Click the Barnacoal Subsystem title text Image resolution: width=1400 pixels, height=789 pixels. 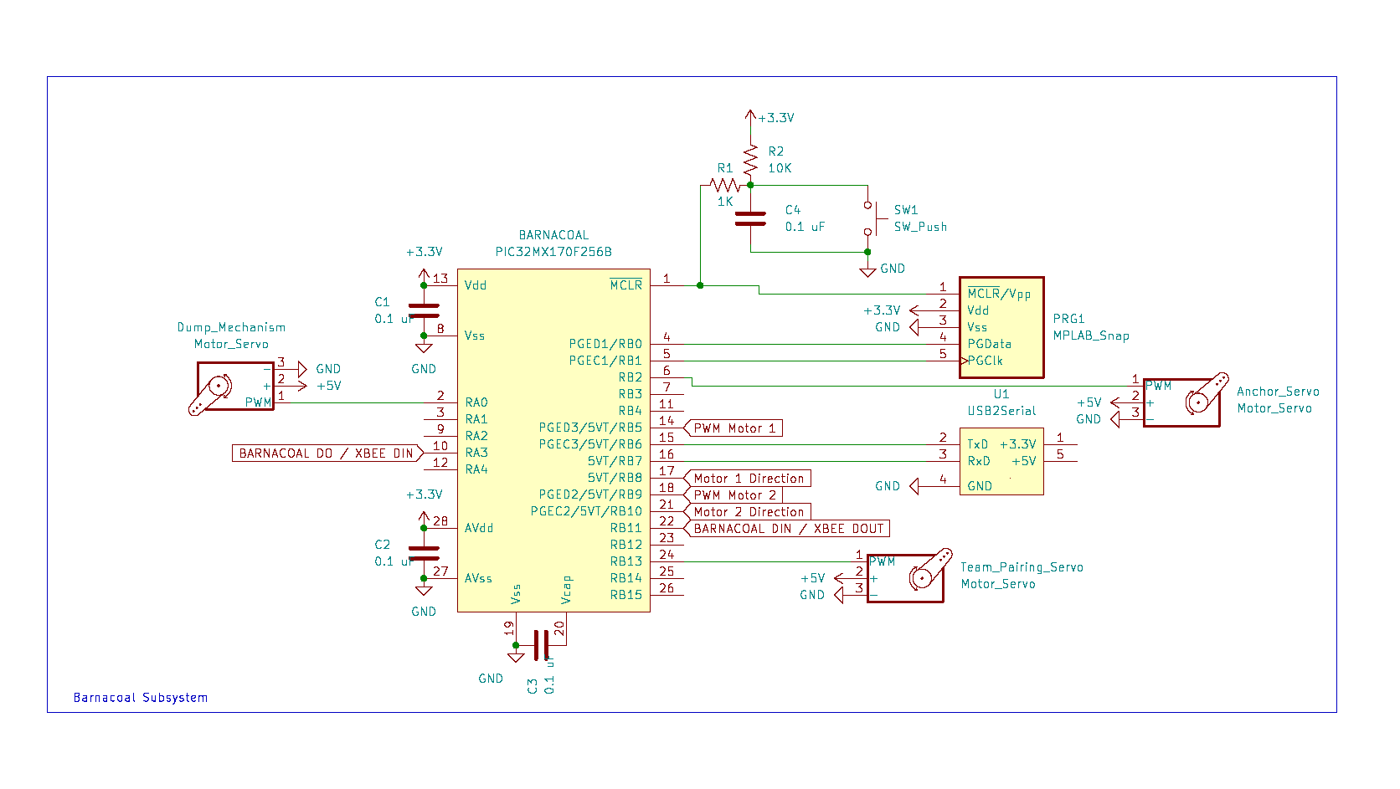[x=141, y=697]
